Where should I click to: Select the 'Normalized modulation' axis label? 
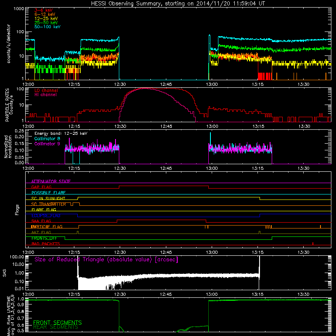coord(8,147)
